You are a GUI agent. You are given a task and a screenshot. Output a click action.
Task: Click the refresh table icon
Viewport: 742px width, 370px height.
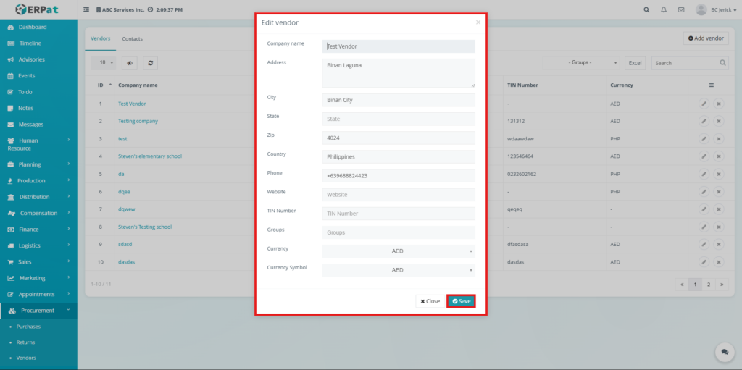tap(151, 62)
